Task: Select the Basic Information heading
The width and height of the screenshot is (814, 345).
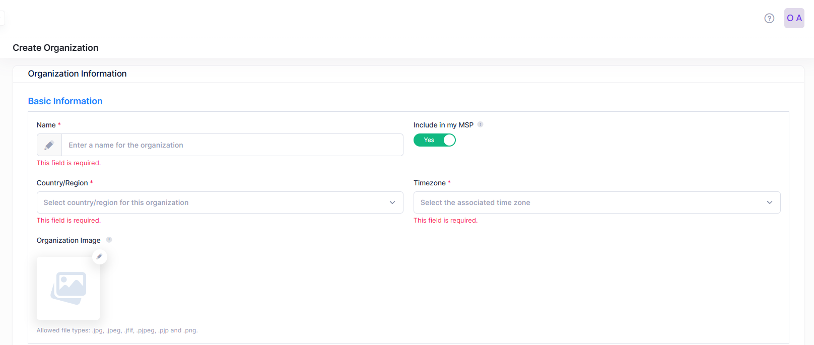Action: tap(65, 101)
